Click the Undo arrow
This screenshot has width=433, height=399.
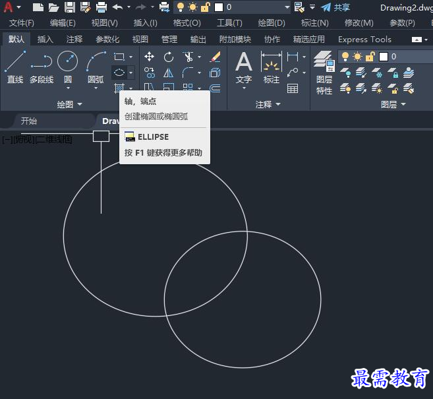118,7
